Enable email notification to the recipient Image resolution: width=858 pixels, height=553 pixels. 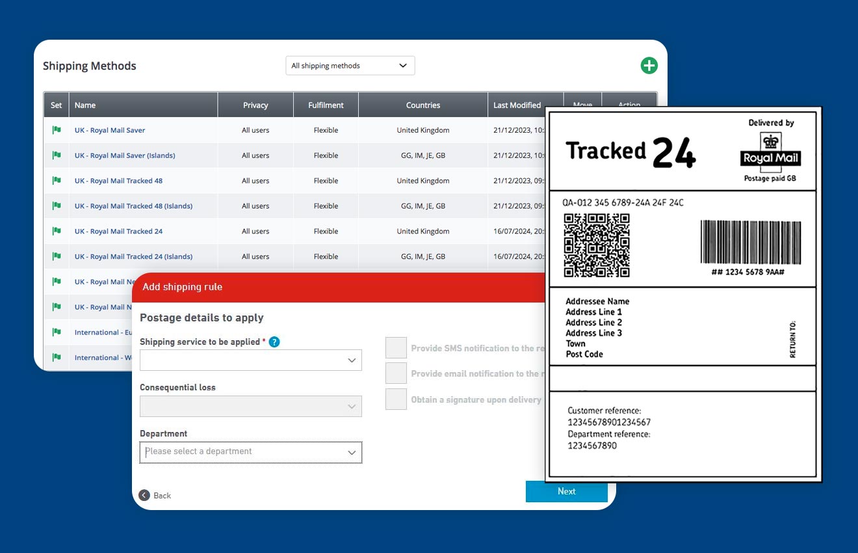pyautogui.click(x=396, y=373)
